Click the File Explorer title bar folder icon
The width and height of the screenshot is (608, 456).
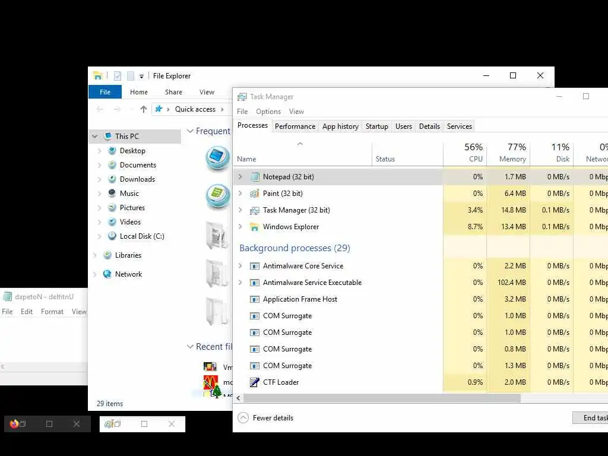(98, 75)
